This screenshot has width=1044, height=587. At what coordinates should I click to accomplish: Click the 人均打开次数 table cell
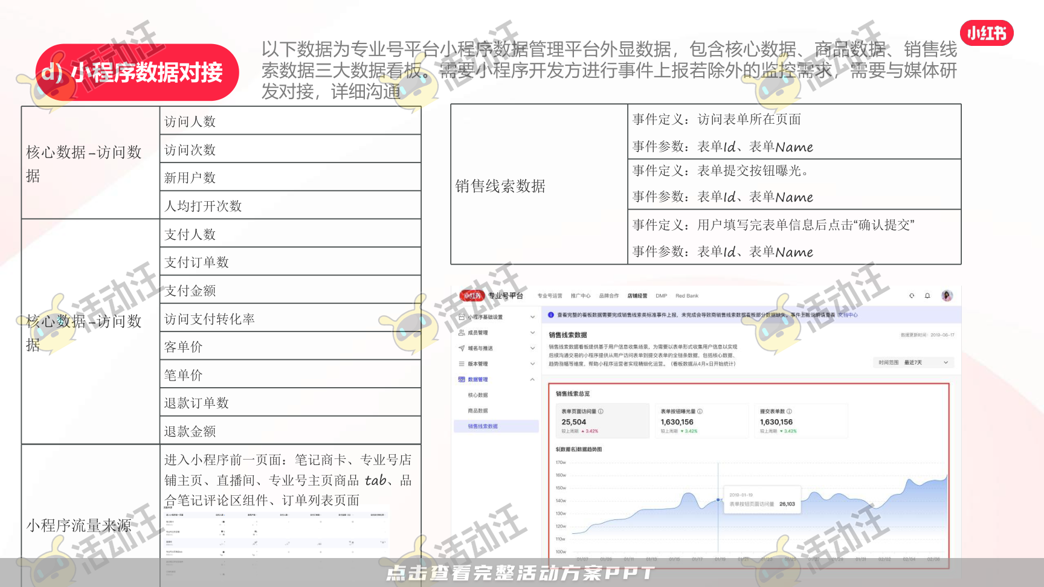(291, 205)
